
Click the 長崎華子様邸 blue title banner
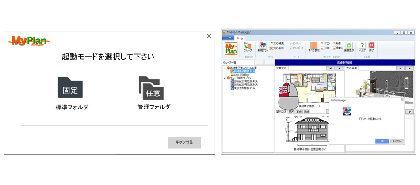[344, 62]
